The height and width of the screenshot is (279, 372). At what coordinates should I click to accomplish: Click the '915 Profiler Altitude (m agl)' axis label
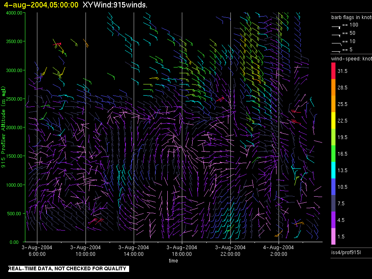pyautogui.click(x=3, y=127)
